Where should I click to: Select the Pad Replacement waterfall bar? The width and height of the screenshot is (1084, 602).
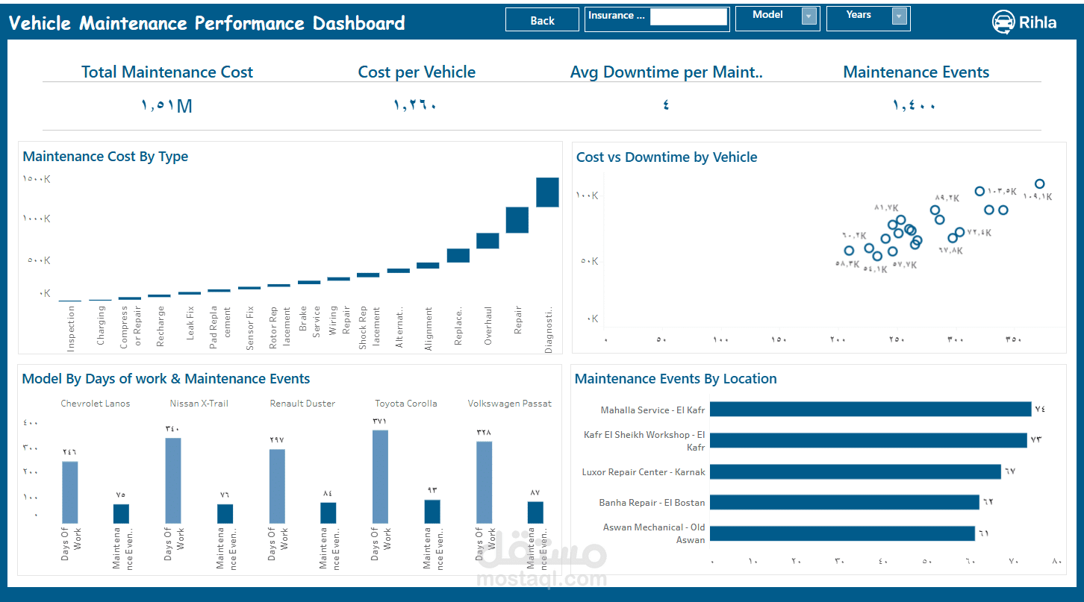point(219,291)
